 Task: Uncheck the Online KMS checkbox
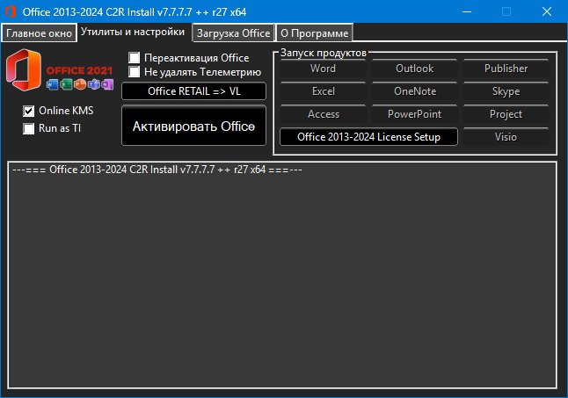tap(30, 112)
